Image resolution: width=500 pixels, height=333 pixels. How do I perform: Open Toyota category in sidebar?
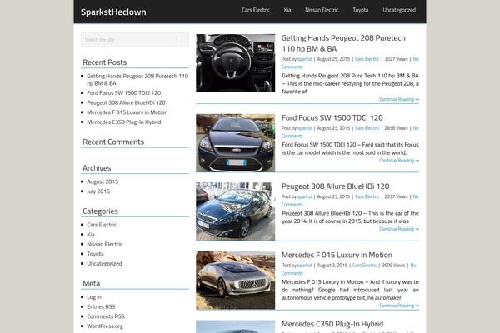[95, 254]
